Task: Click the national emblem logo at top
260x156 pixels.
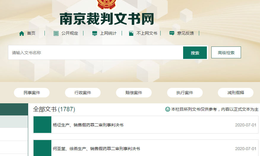Action: (x=107, y=4)
